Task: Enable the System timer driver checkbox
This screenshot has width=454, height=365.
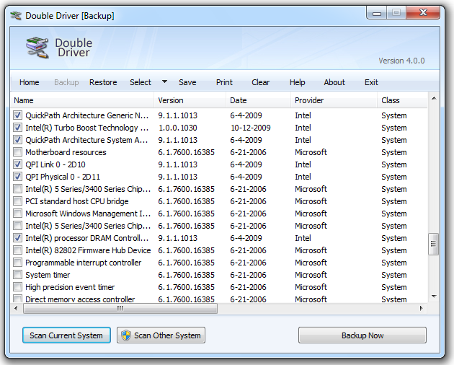Action: pos(17,275)
